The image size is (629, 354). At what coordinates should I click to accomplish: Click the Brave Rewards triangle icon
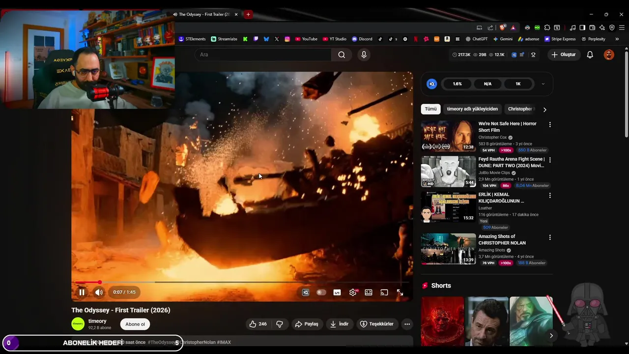[x=513, y=28]
